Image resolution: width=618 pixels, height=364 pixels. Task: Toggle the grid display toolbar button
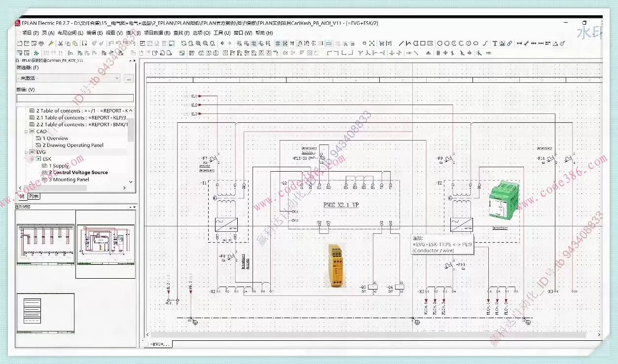[x=277, y=43]
